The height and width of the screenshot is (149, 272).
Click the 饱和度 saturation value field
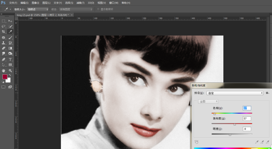tap(247, 119)
